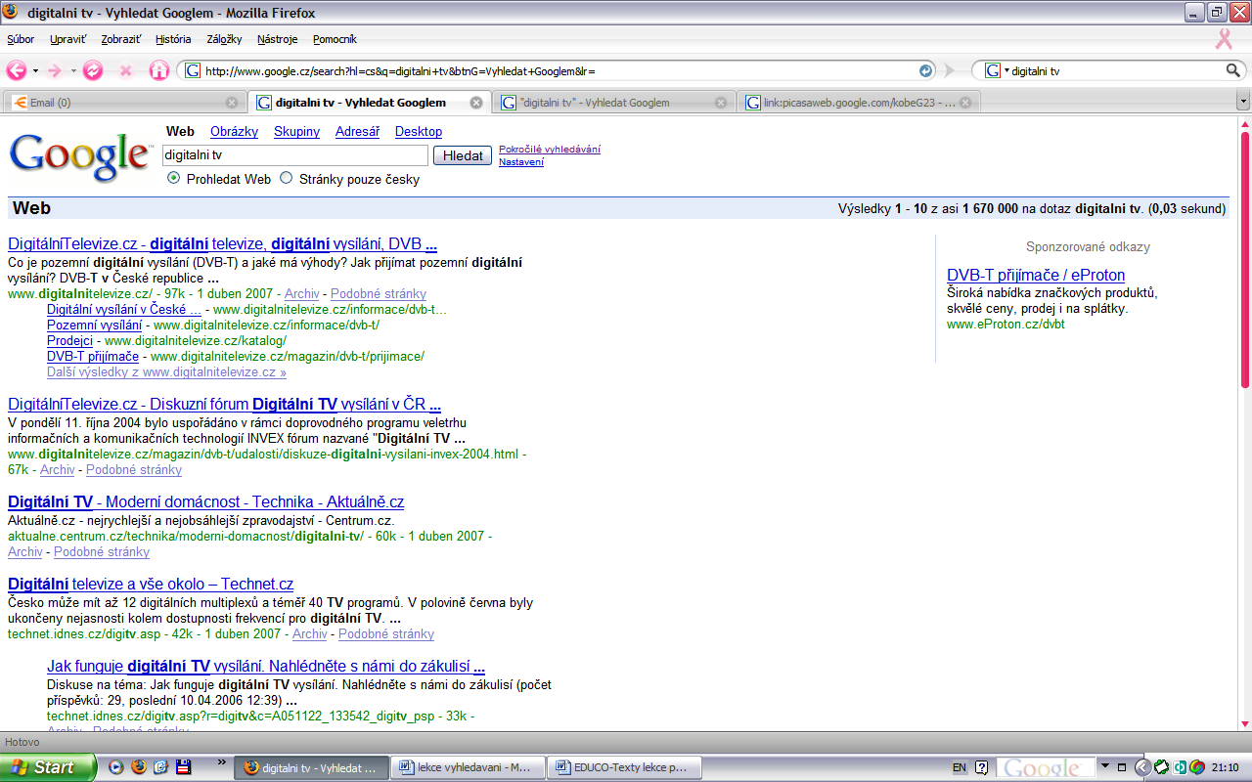Viewport: 1252px width, 782px height.
Task: Open the Nástroje menu
Action: tap(278, 39)
